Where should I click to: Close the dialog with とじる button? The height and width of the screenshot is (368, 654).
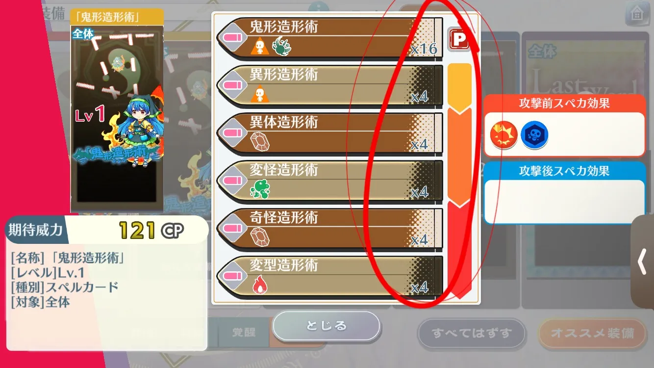(327, 326)
